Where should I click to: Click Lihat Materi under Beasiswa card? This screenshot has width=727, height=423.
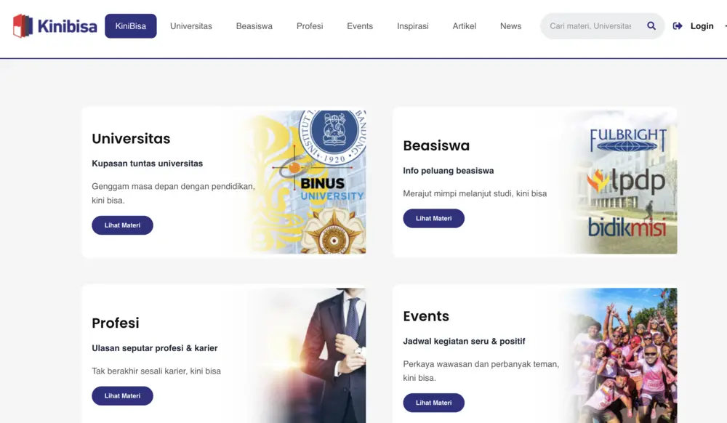(433, 218)
